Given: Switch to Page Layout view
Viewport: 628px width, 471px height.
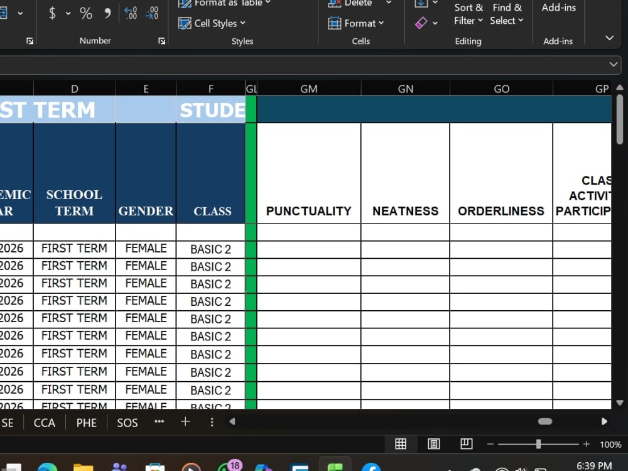Looking at the screenshot, I should pos(434,444).
